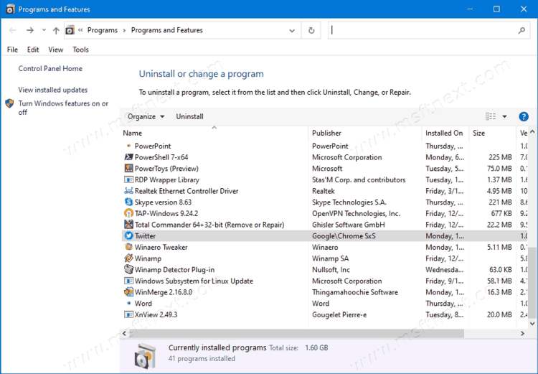Select Google\Chrome SxS publisher cell
This screenshot has width=538, height=374.
click(344, 236)
